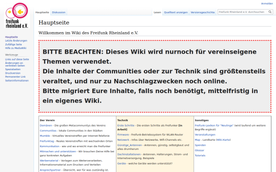
Task: Open the Erste Schritte link
Action: 126,126
